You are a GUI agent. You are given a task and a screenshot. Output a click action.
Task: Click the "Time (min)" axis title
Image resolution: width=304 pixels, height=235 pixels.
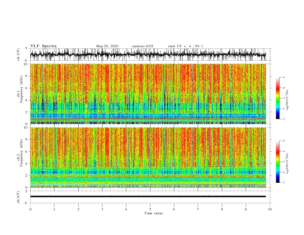pyautogui.click(x=154, y=213)
